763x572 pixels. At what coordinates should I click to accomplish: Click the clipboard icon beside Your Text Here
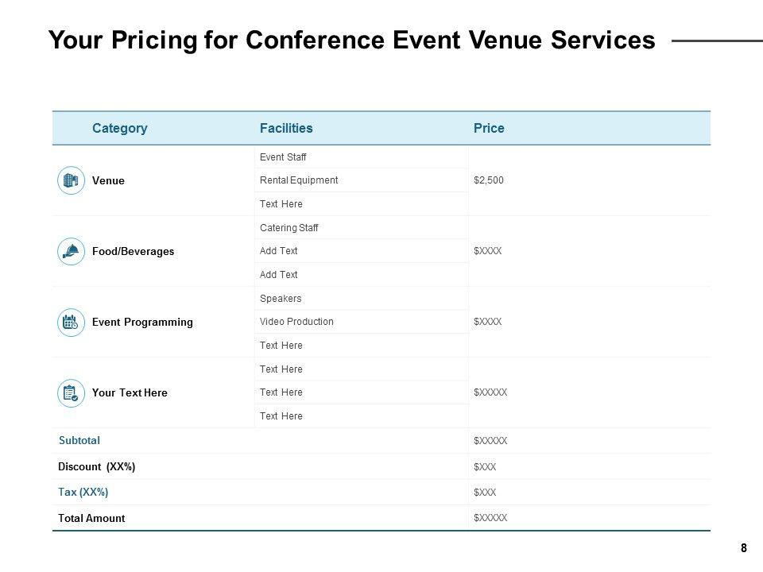pos(71,392)
